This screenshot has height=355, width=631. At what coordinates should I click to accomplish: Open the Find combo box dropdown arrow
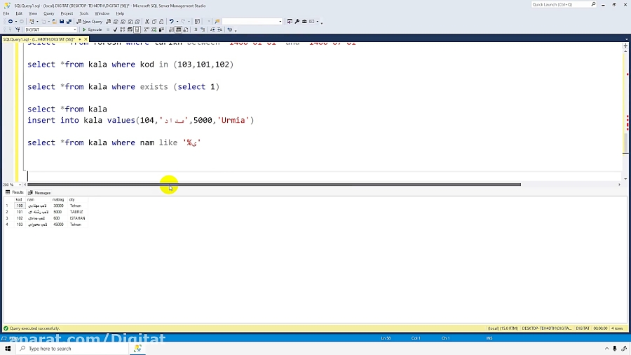tap(280, 21)
